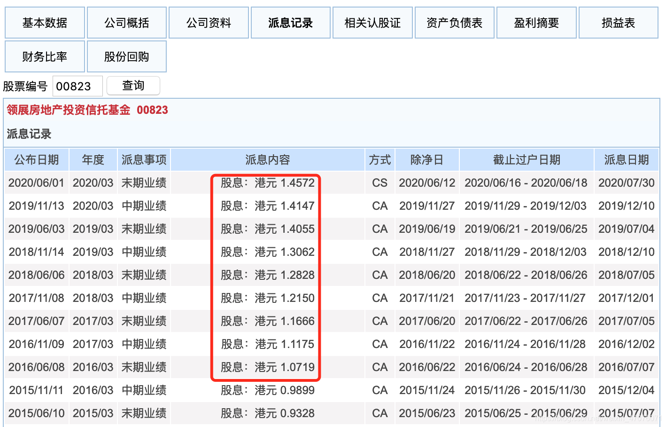
Task: Click the 除净日 column header
Action: click(x=427, y=160)
